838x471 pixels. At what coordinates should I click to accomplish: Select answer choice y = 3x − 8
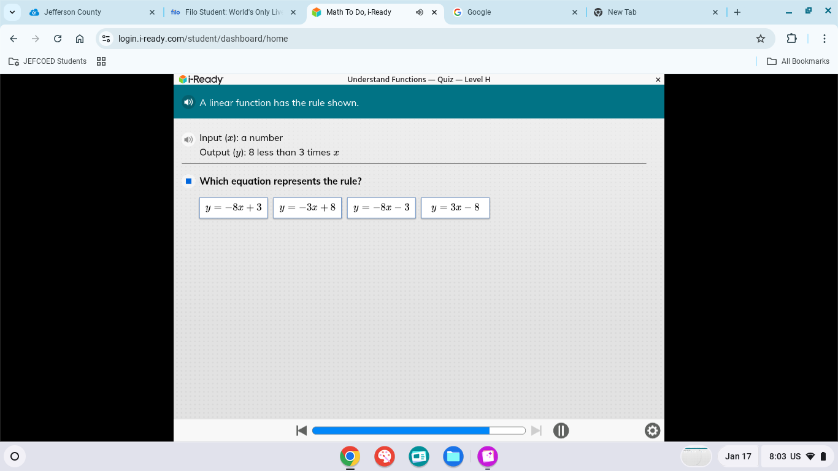pyautogui.click(x=455, y=207)
